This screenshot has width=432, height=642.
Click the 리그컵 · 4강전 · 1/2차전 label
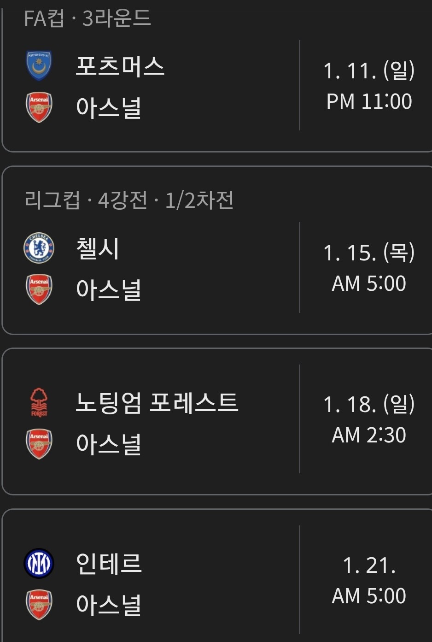129,200
